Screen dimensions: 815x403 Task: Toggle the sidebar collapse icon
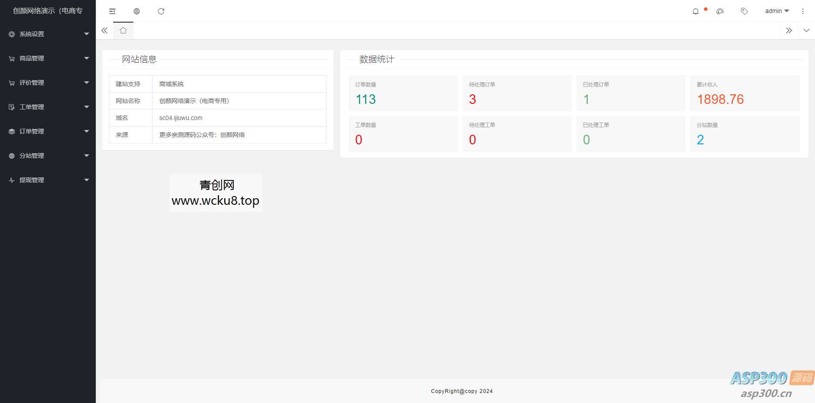(112, 11)
